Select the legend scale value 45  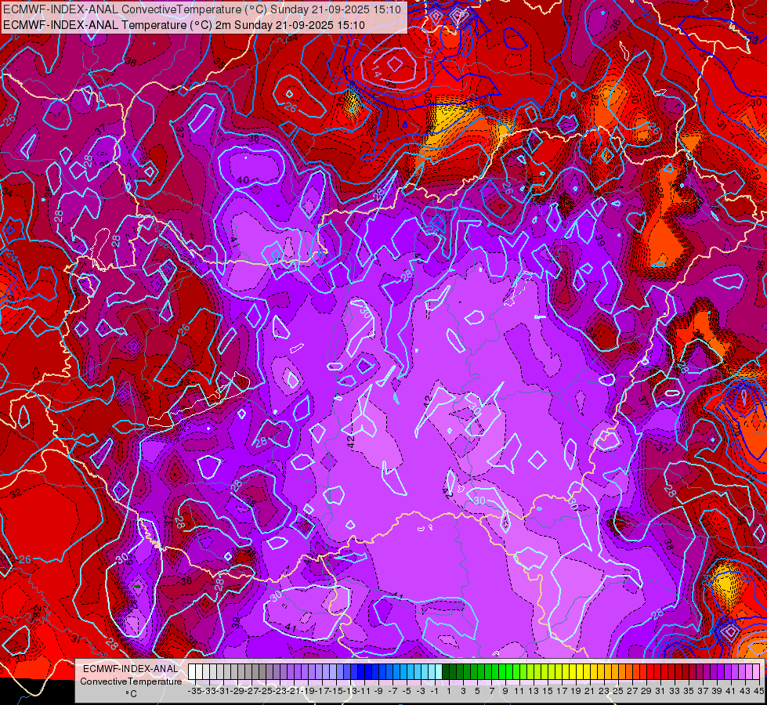coord(758,692)
